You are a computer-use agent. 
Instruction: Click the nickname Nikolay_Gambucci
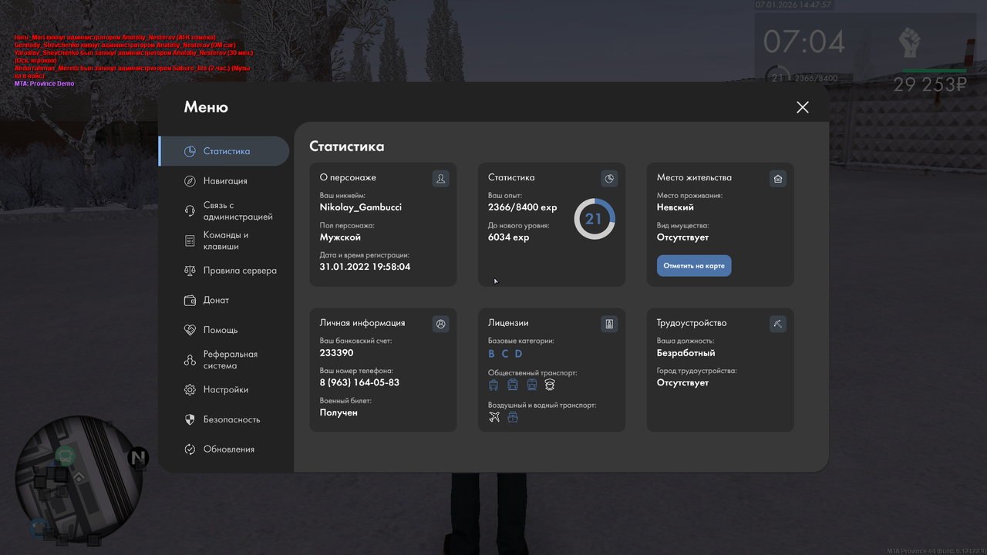tap(361, 207)
